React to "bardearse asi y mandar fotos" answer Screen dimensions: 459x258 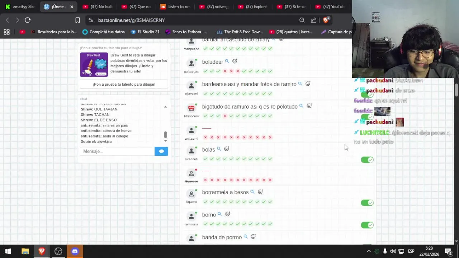tap(308, 83)
